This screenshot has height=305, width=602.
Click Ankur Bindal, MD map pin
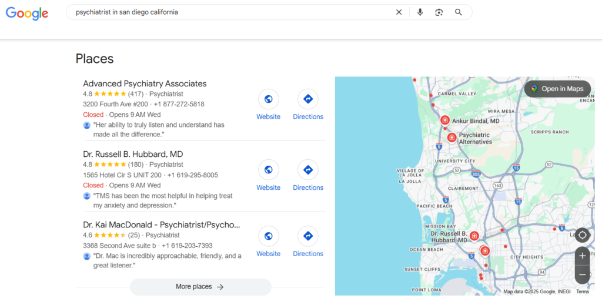(x=445, y=120)
